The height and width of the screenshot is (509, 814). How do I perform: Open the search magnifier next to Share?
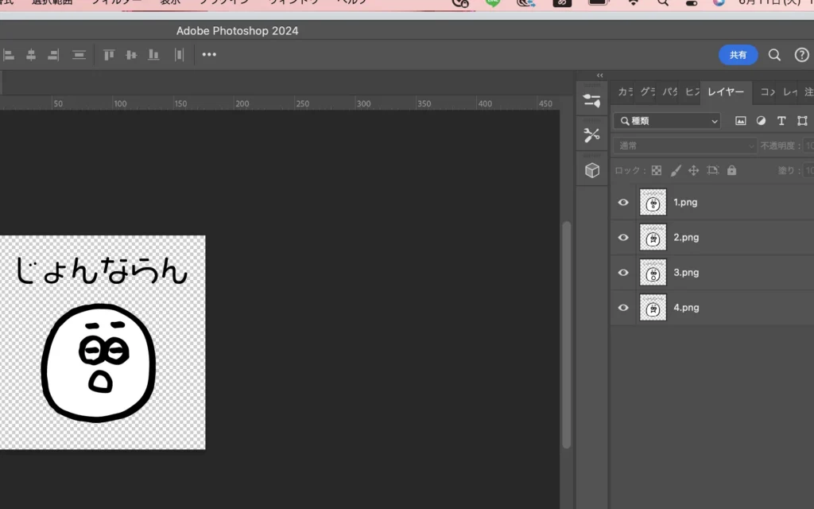774,55
